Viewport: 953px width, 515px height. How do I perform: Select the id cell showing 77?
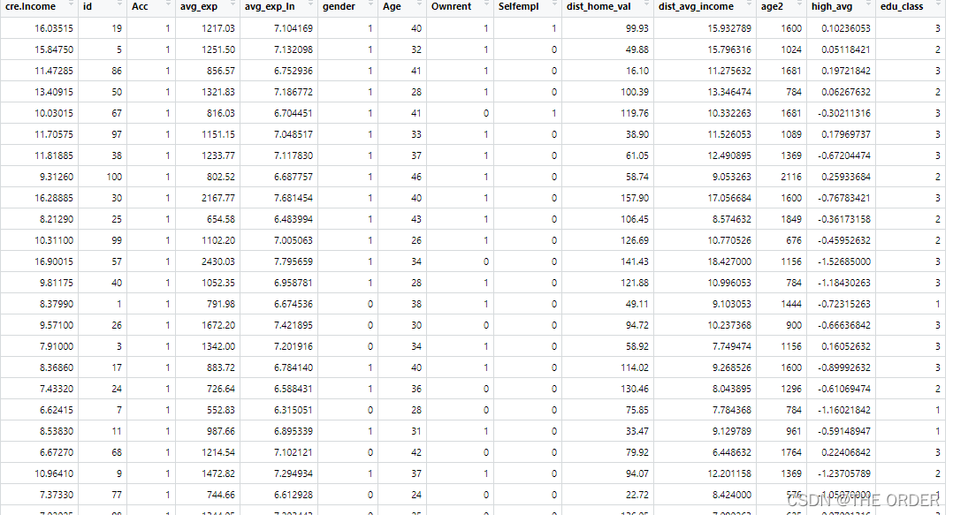click(x=117, y=496)
